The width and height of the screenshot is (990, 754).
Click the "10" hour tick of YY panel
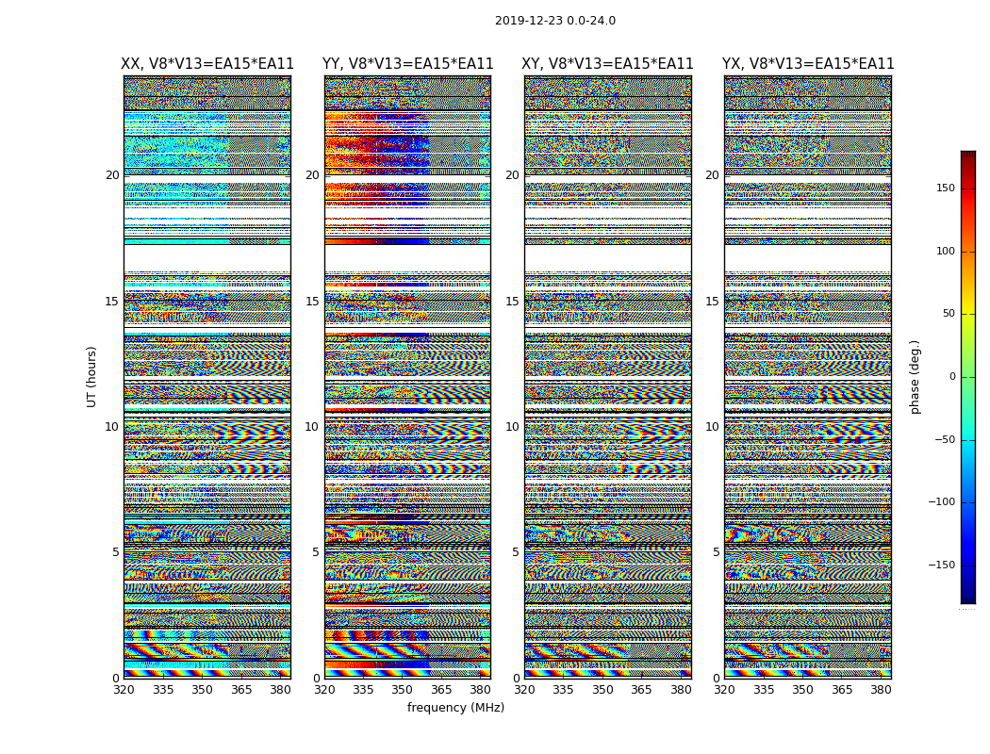point(312,427)
